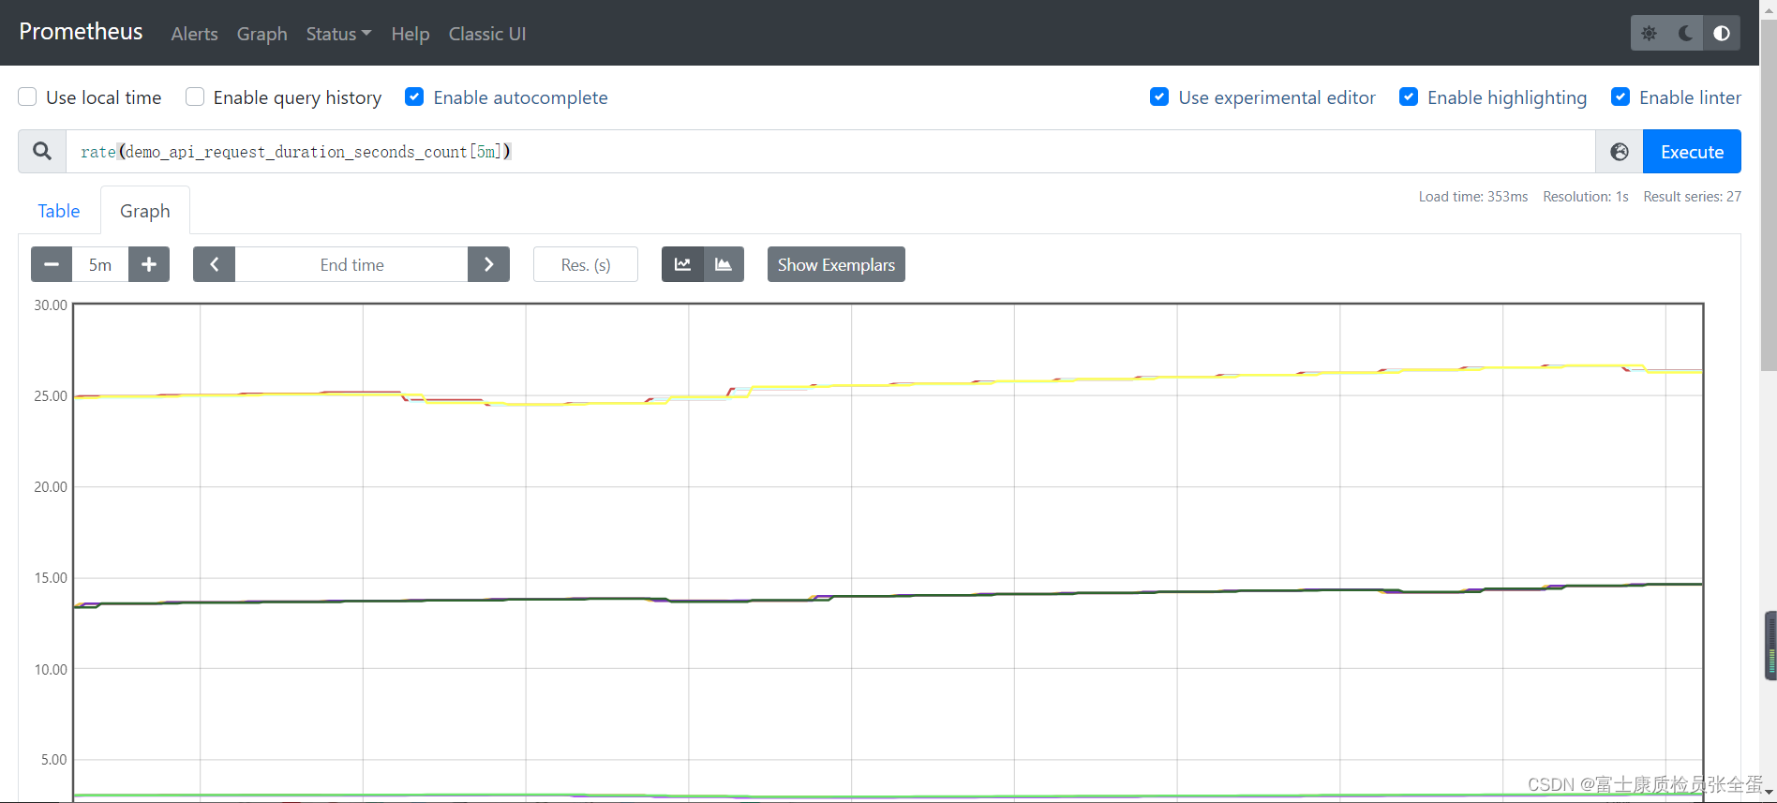Open the Graph nav item in header
The image size is (1777, 803).
(x=261, y=34)
